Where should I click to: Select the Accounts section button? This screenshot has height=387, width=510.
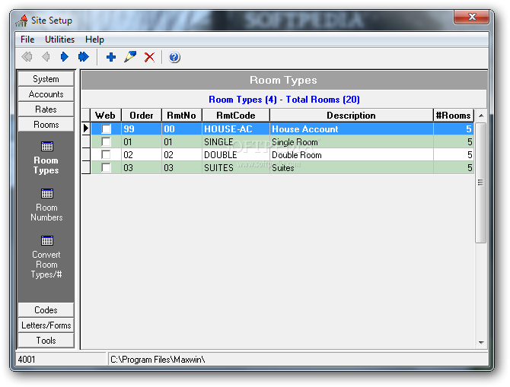coord(46,94)
